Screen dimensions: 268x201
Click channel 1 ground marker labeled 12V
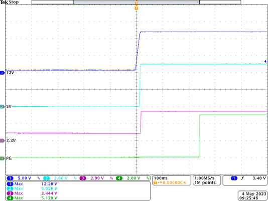click(x=2, y=73)
